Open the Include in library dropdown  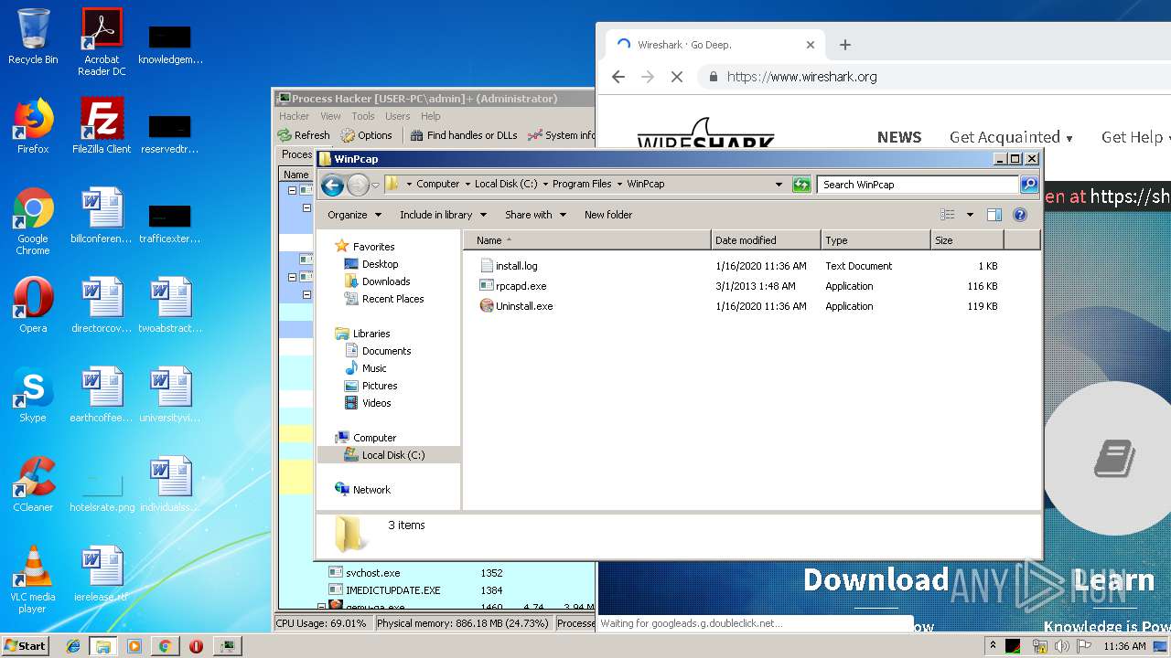(443, 215)
